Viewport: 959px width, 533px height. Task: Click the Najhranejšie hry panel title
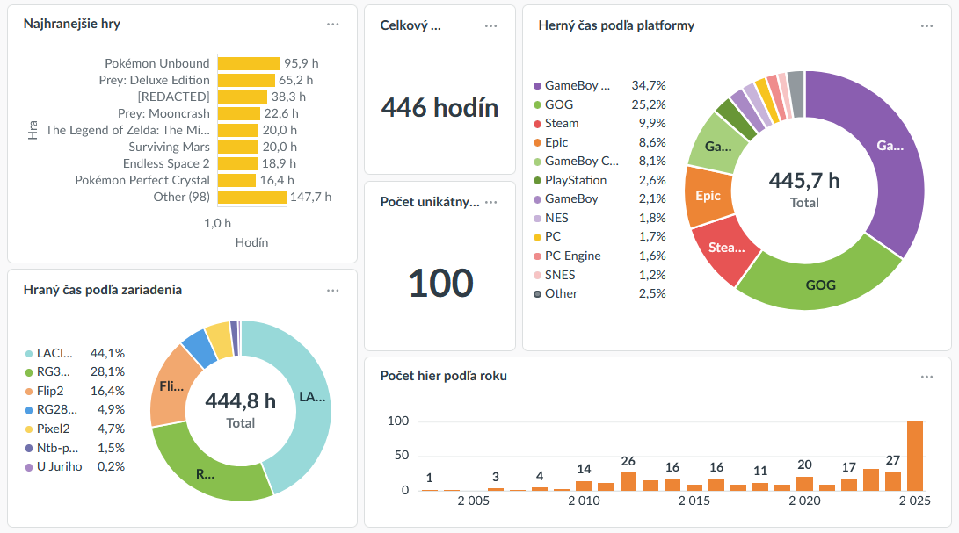pos(71,24)
